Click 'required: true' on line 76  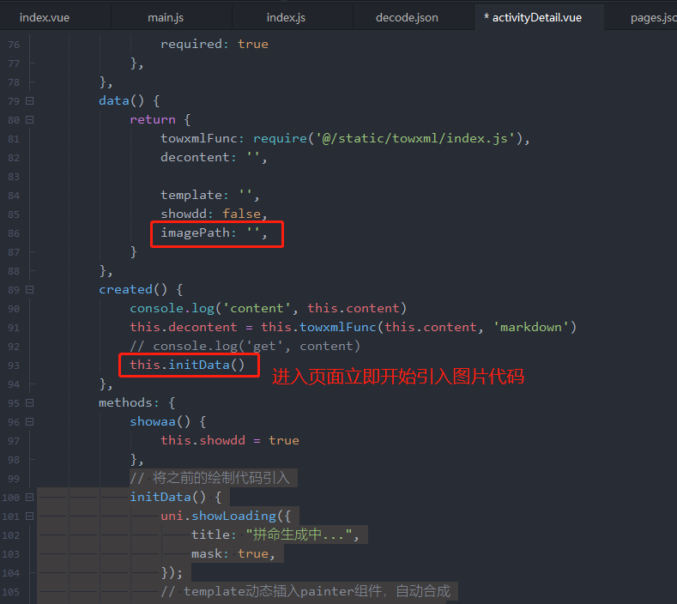coord(215,44)
